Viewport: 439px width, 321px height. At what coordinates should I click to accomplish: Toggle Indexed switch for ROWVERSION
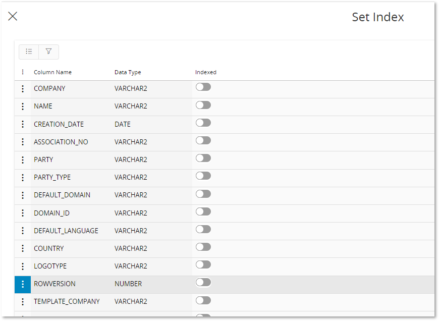coord(203,282)
